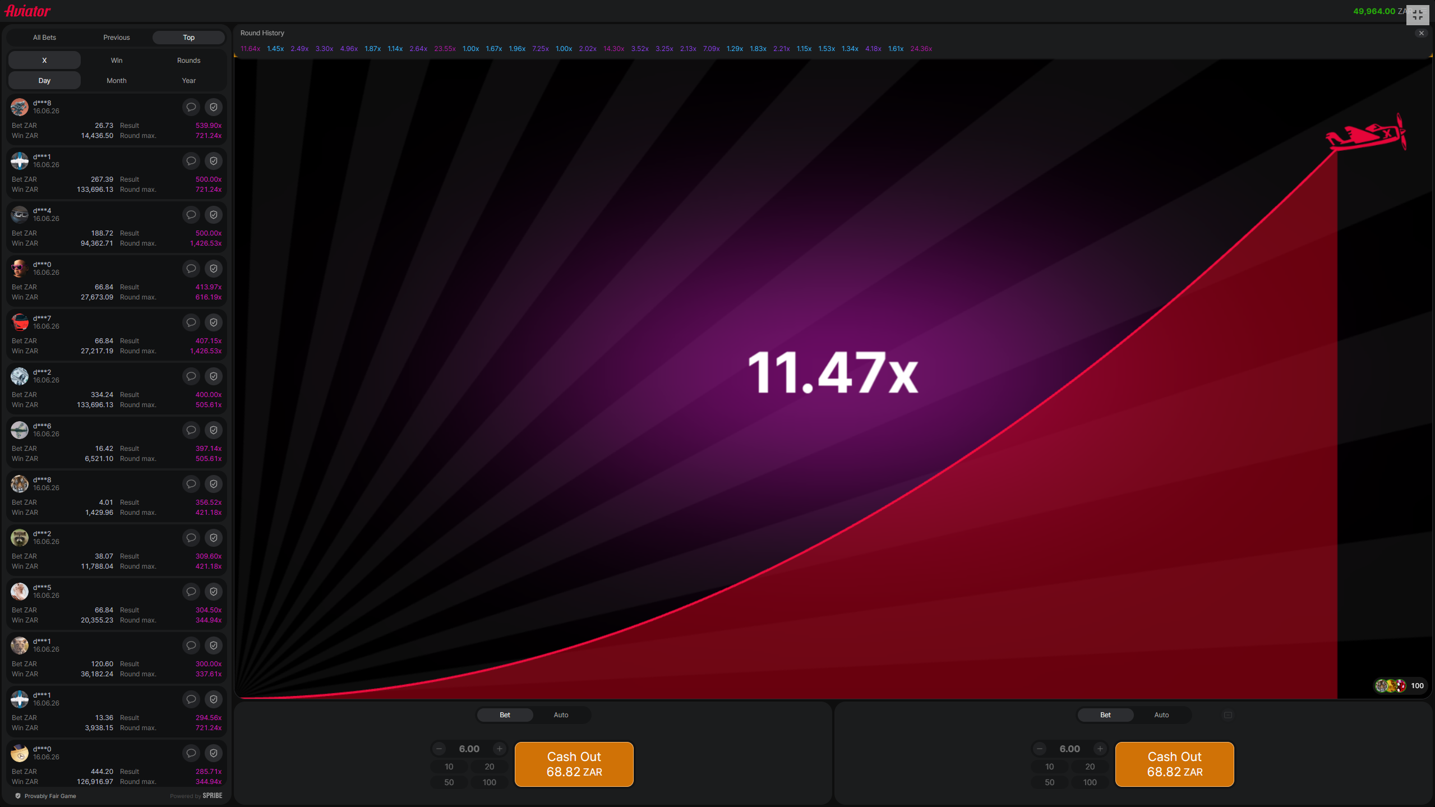Click left bet amount field 6.00
The image size is (1435, 807).
tap(469, 749)
